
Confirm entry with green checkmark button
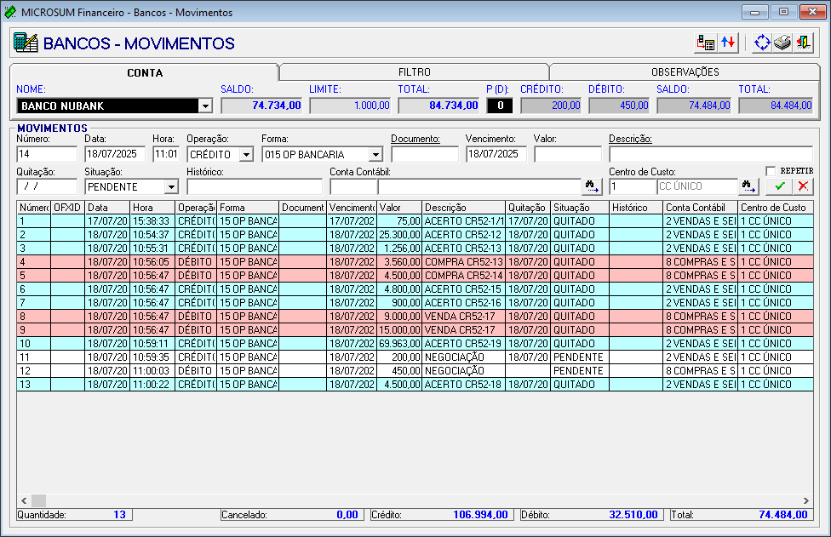click(780, 186)
